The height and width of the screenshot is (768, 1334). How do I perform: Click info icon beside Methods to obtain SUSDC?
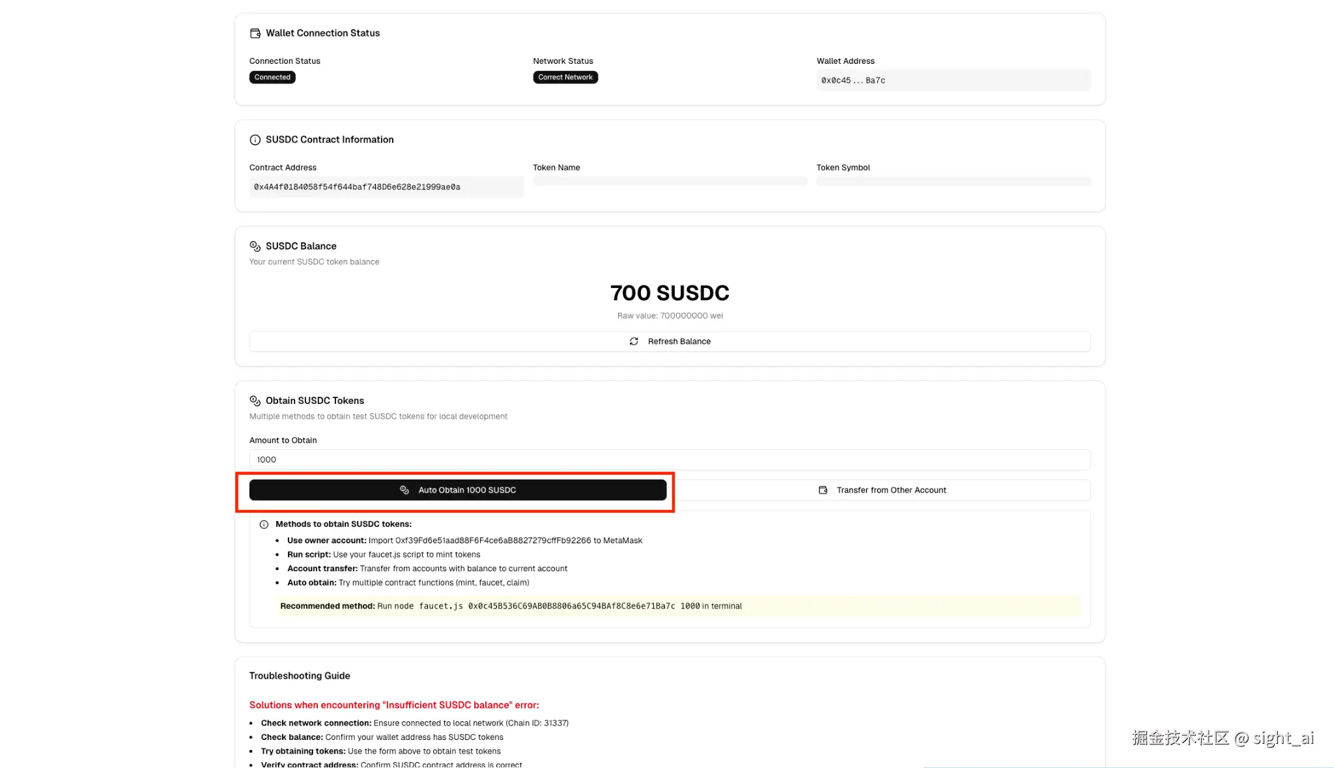click(264, 524)
